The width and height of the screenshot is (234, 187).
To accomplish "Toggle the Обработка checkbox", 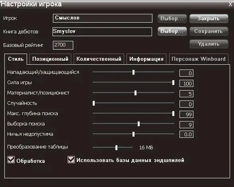I will point(11,160).
